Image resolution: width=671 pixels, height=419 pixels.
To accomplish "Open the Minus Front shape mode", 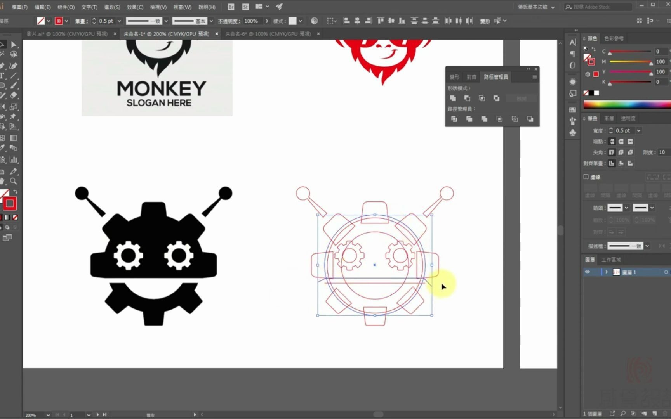I will pos(468,98).
